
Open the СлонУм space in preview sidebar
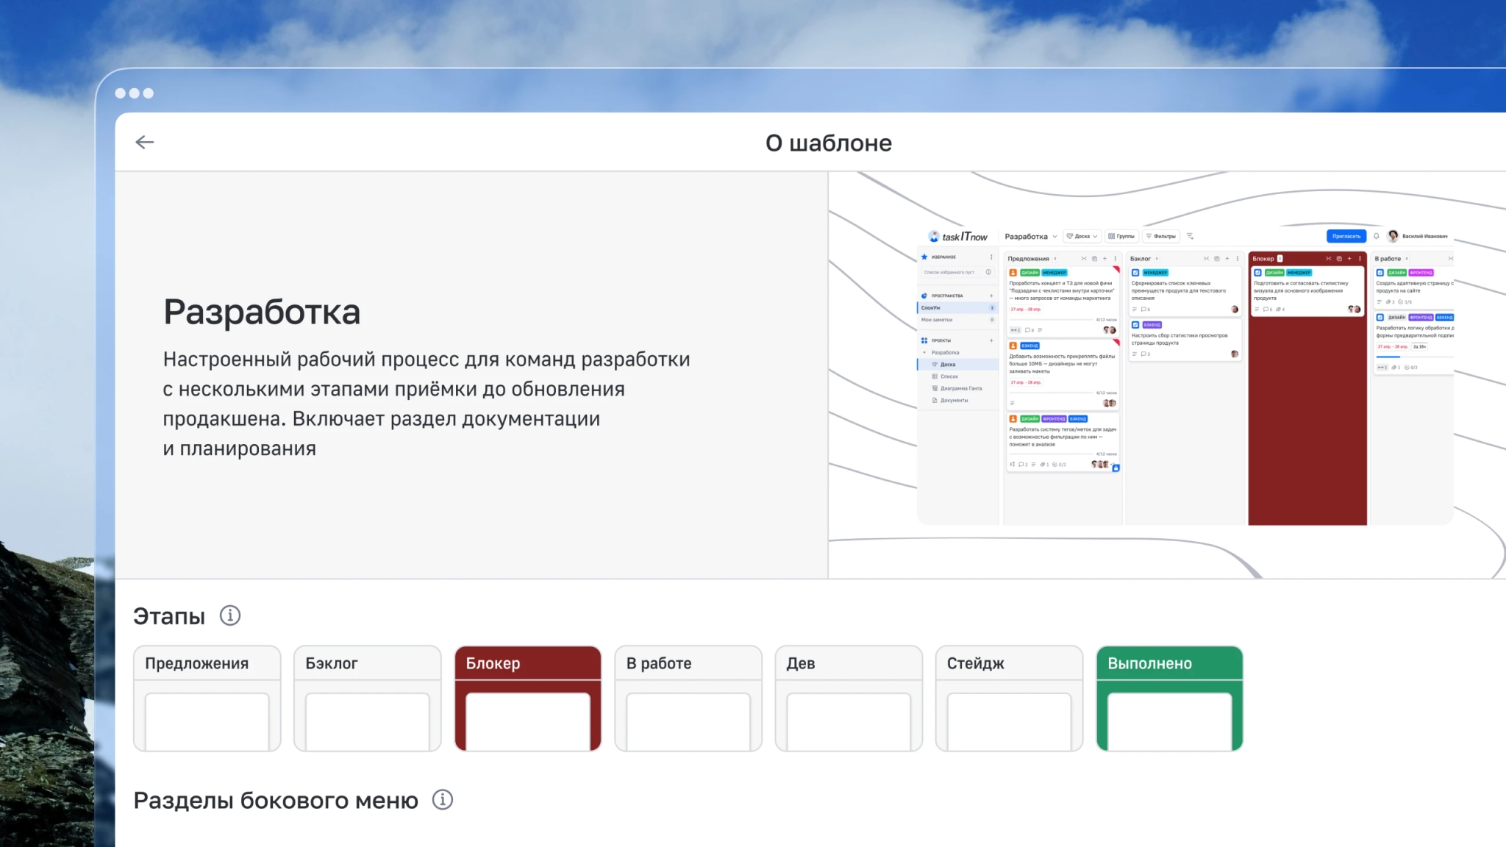(957, 308)
